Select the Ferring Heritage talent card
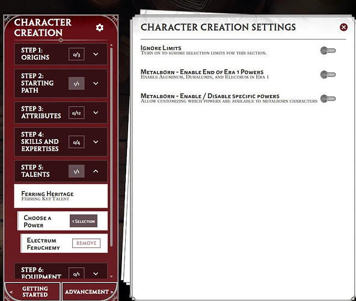Screen dimensions: 356x301 pos(61,196)
